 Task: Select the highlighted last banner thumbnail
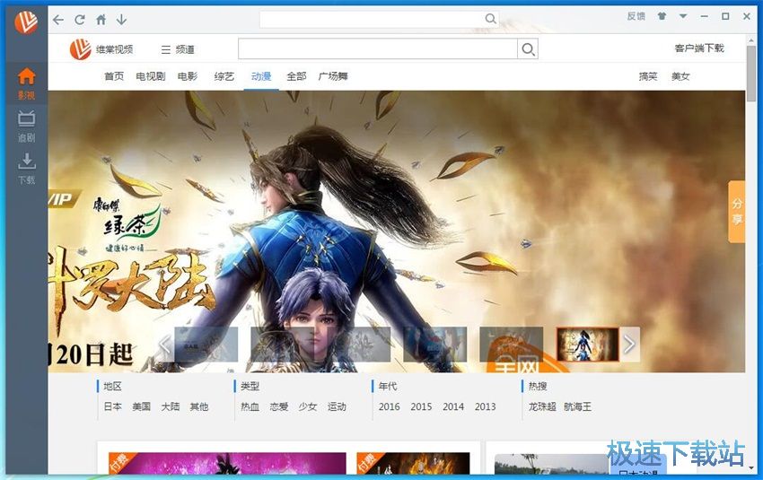click(587, 345)
